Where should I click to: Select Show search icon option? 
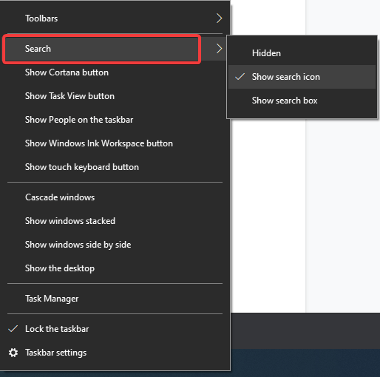[302, 77]
